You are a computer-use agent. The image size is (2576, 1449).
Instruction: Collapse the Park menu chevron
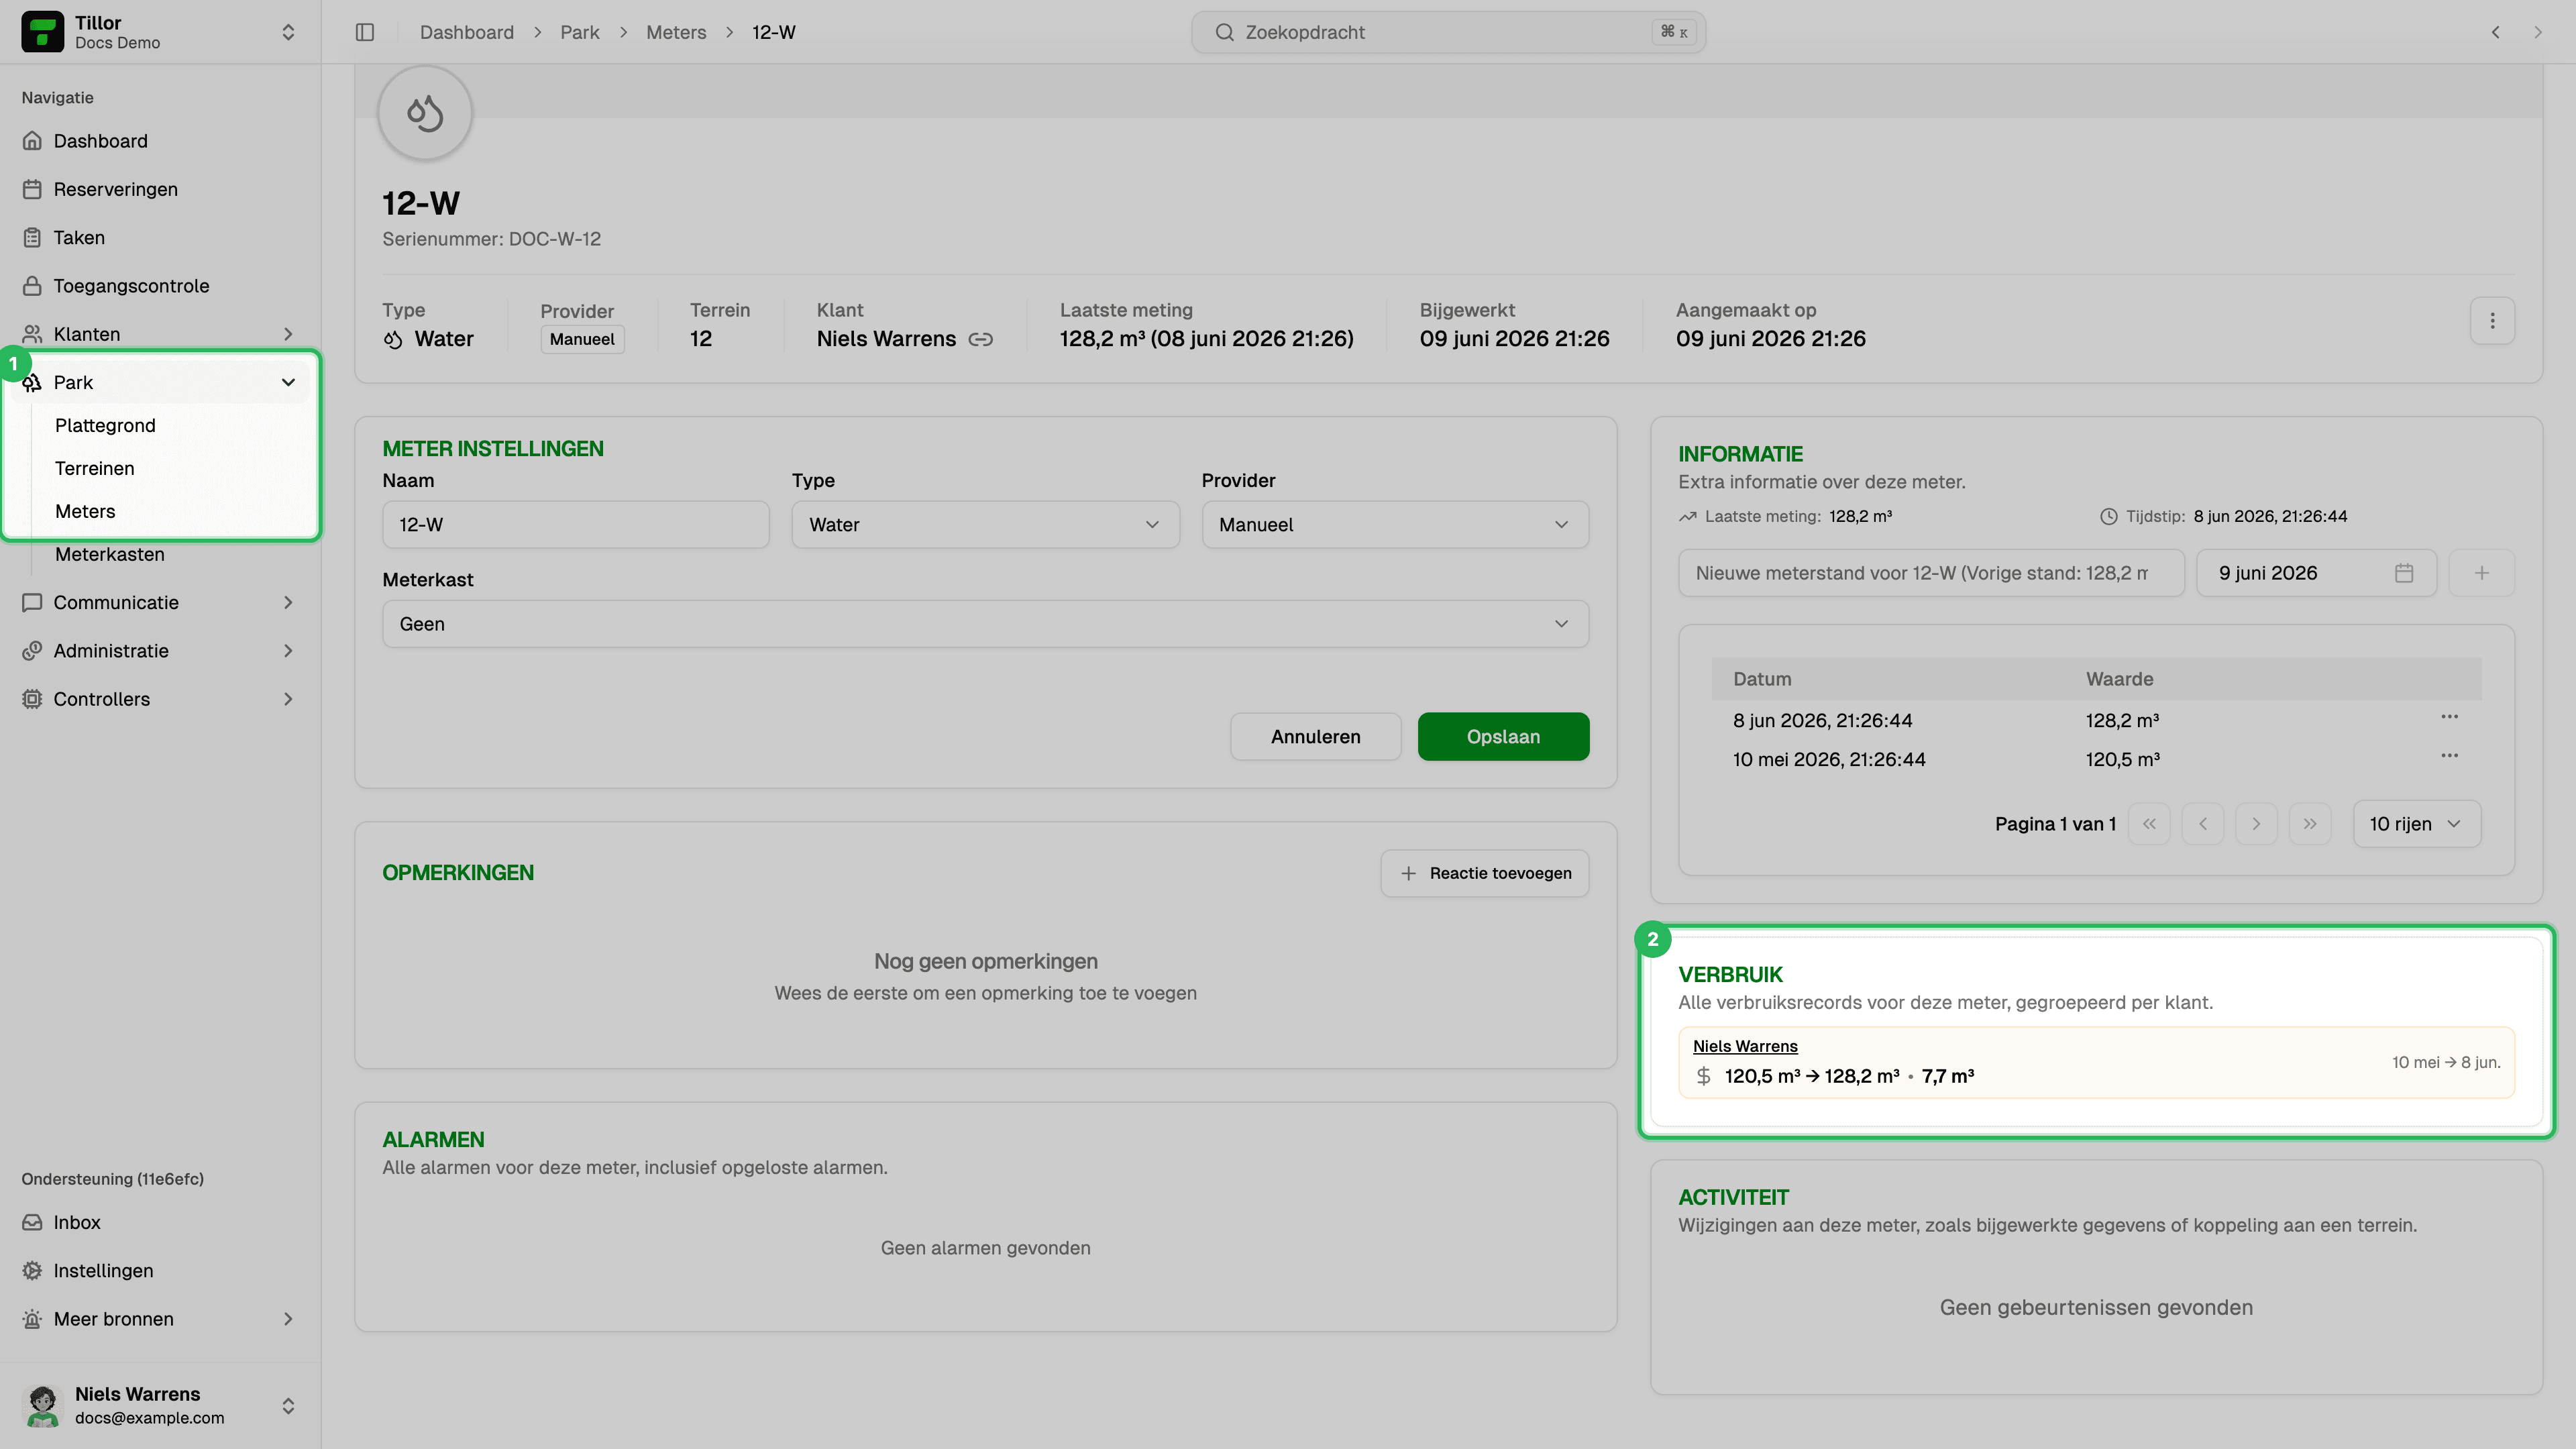288,382
